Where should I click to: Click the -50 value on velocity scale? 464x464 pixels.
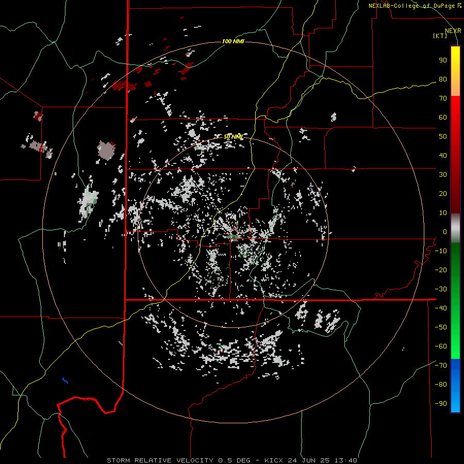pos(441,327)
